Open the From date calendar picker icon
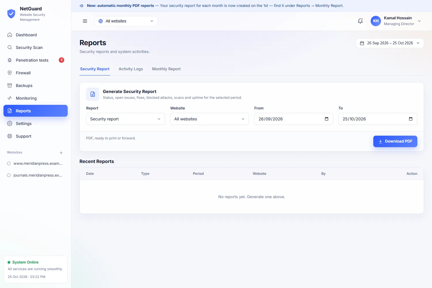Image resolution: width=432 pixels, height=288 pixels. click(327, 119)
